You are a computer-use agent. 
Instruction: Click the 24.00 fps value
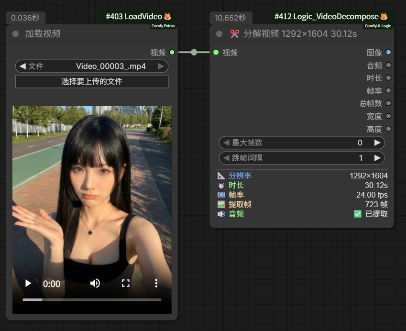372,195
